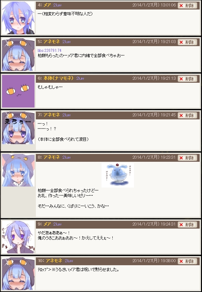The width and height of the screenshot is (202, 292).
Task: Click the smiling hooded avatar on post 10
Action: (x=18, y=274)
